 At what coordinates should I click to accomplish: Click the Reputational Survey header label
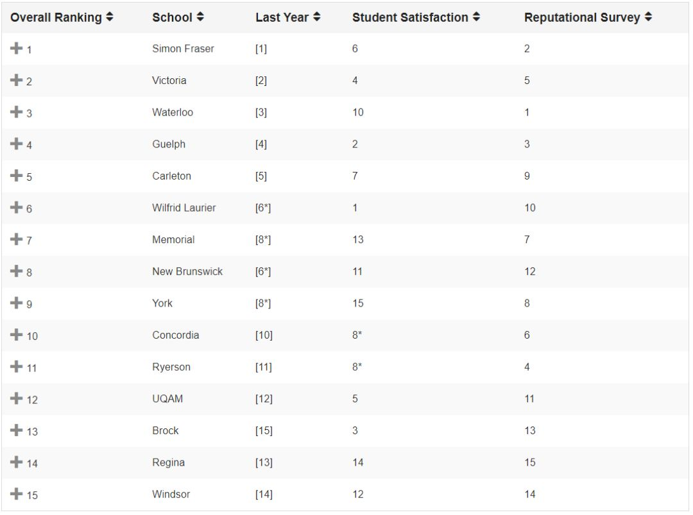coord(582,18)
